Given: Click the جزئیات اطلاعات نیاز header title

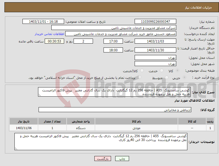Looking at the screenshot, I should point(198,7).
